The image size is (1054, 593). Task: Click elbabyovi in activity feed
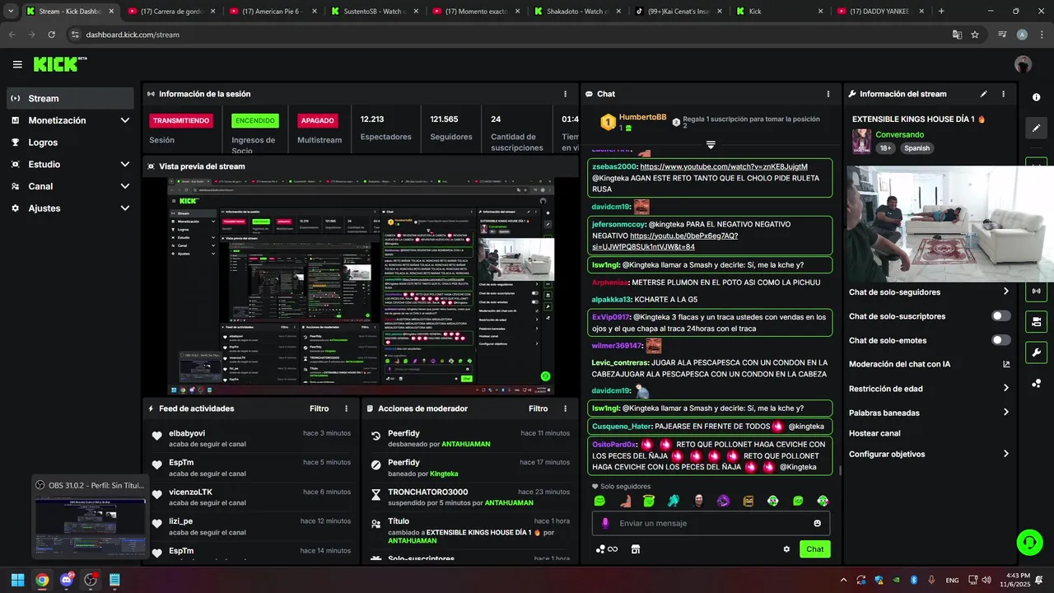pos(187,433)
